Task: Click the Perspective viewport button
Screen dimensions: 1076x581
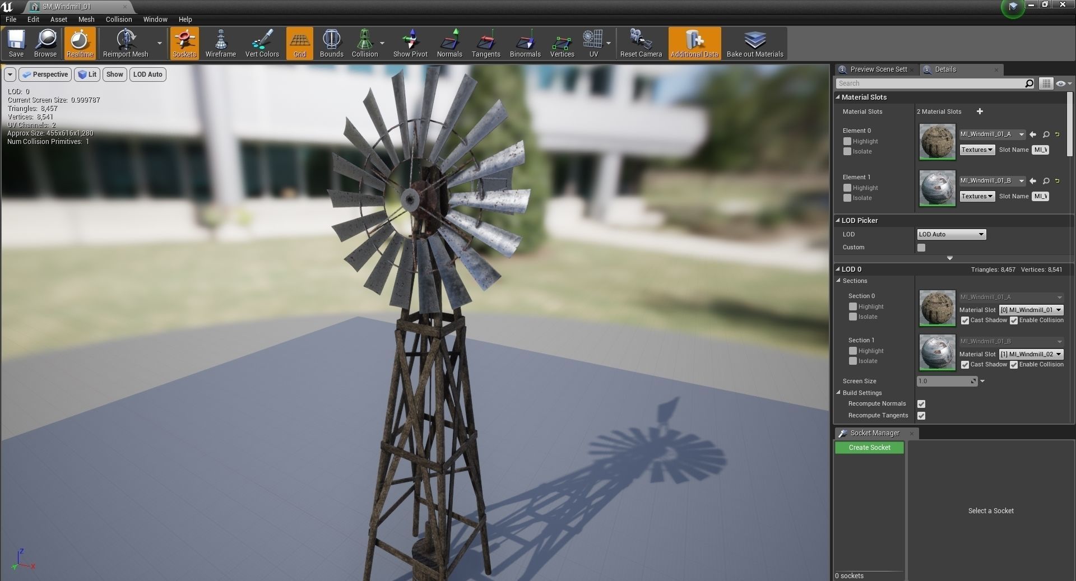Action: coord(45,75)
